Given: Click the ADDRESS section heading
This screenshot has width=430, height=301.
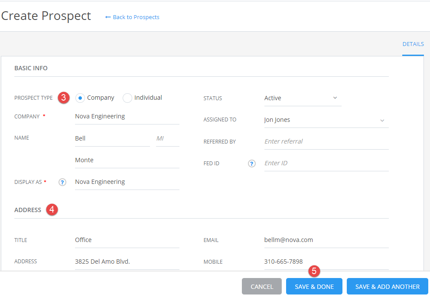Looking at the screenshot, I should 28,210.
